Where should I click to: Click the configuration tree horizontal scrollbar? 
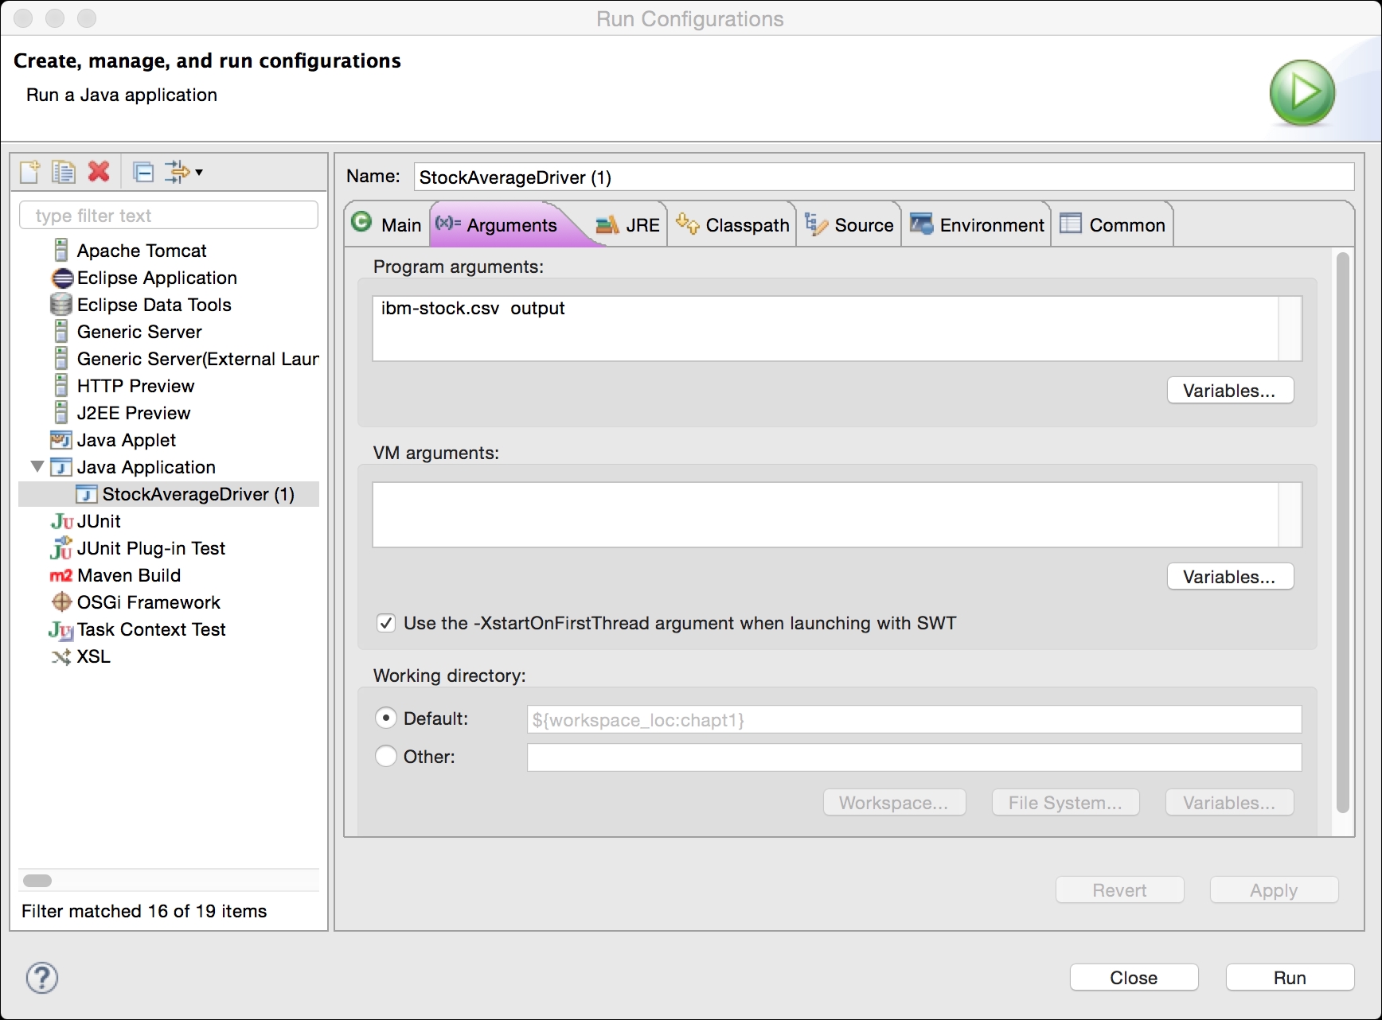click(x=37, y=881)
